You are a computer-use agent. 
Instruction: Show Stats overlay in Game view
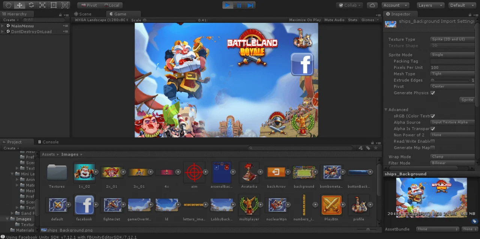pos(353,20)
